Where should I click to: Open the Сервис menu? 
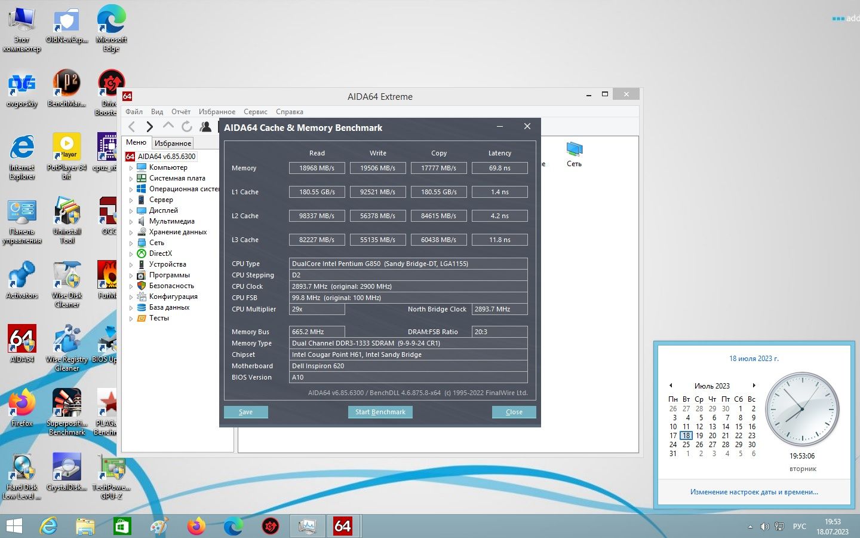tap(256, 112)
